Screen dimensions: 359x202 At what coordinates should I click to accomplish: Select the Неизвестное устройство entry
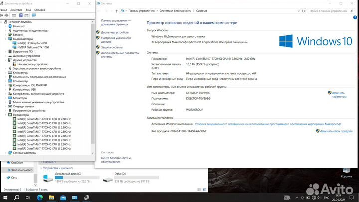tap(33, 64)
